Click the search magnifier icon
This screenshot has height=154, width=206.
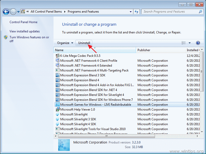click(200, 12)
